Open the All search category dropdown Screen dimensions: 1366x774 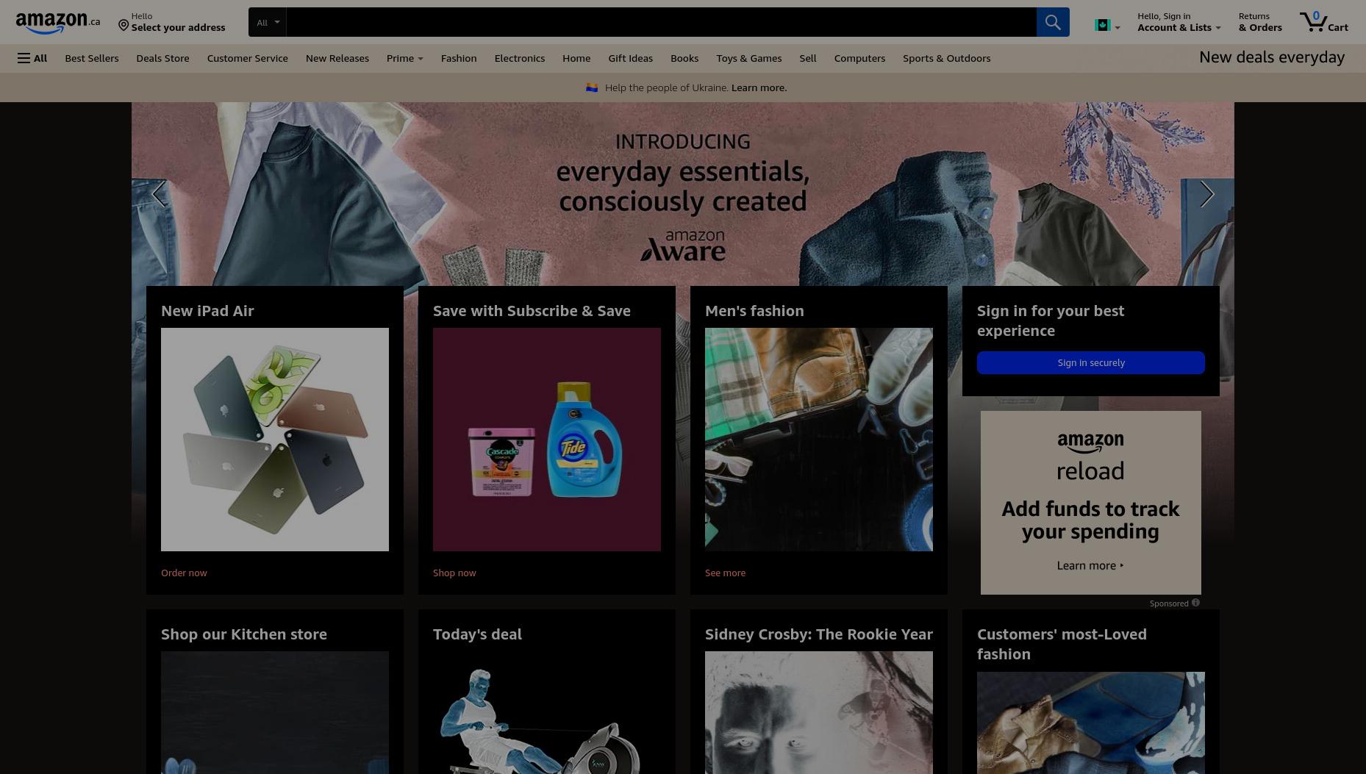(x=268, y=22)
